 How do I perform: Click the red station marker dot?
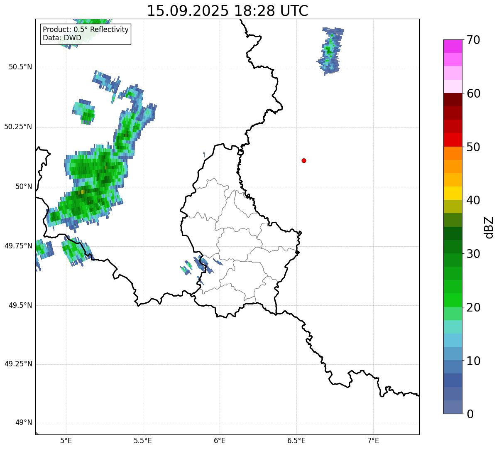(304, 161)
